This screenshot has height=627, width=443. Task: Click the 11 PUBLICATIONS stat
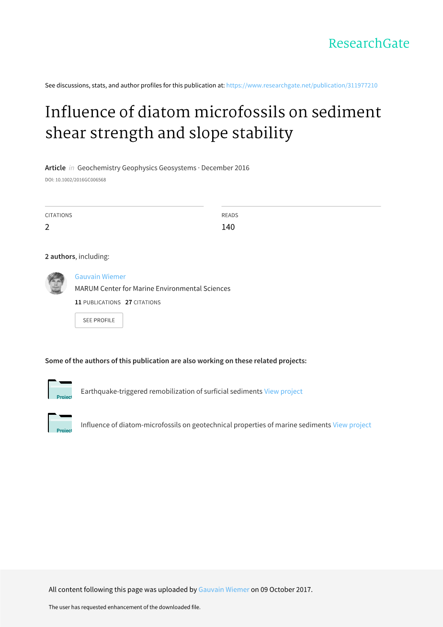point(98,302)
